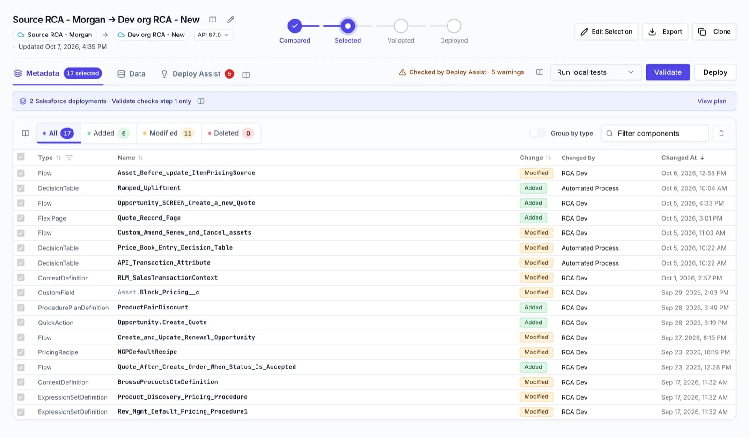This screenshot has width=749, height=438.
Task: Click the red 5 badge on Deploy Assist
Action: (229, 74)
